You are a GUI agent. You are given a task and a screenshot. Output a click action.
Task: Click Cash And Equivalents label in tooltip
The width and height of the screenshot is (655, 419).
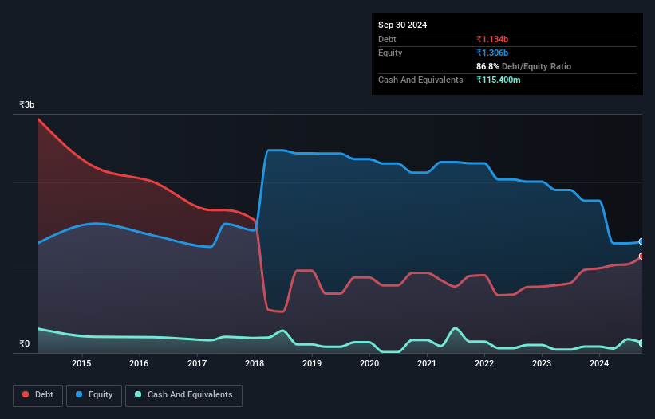(420, 80)
